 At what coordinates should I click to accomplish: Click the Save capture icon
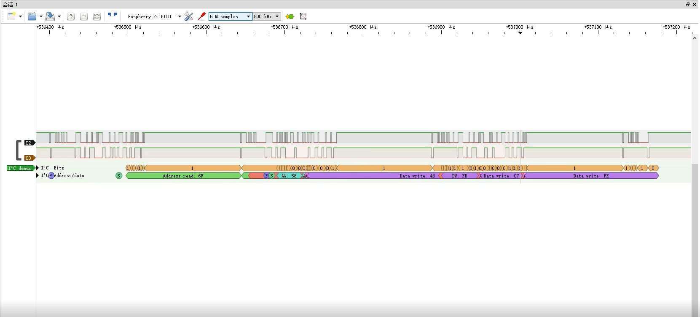(x=50, y=16)
